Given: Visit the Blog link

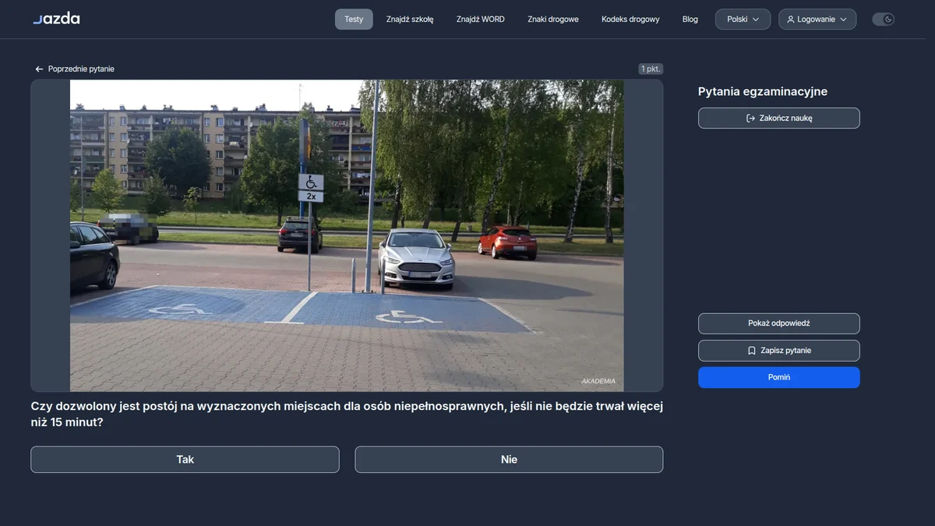Looking at the screenshot, I should (x=690, y=19).
